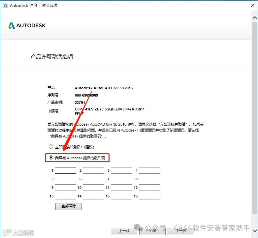Click activation code field 13
This screenshot has height=238, width=258.
65,196
